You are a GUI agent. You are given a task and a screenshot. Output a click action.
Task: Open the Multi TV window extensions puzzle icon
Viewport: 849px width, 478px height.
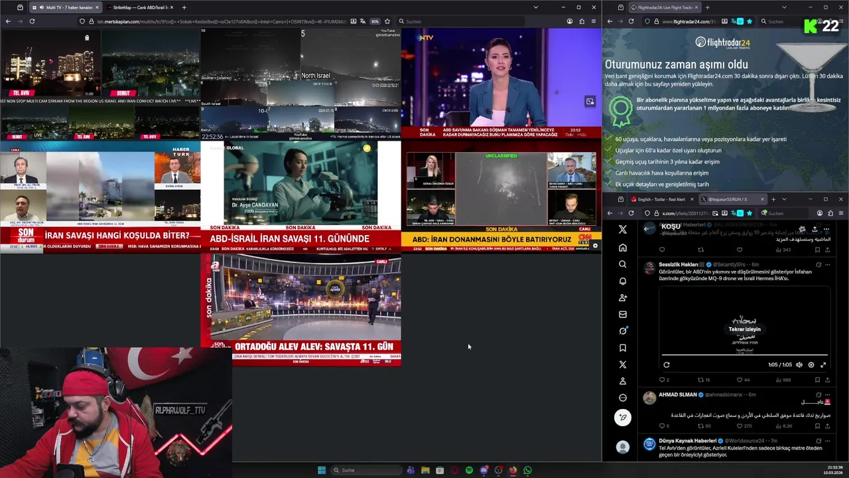582,21
